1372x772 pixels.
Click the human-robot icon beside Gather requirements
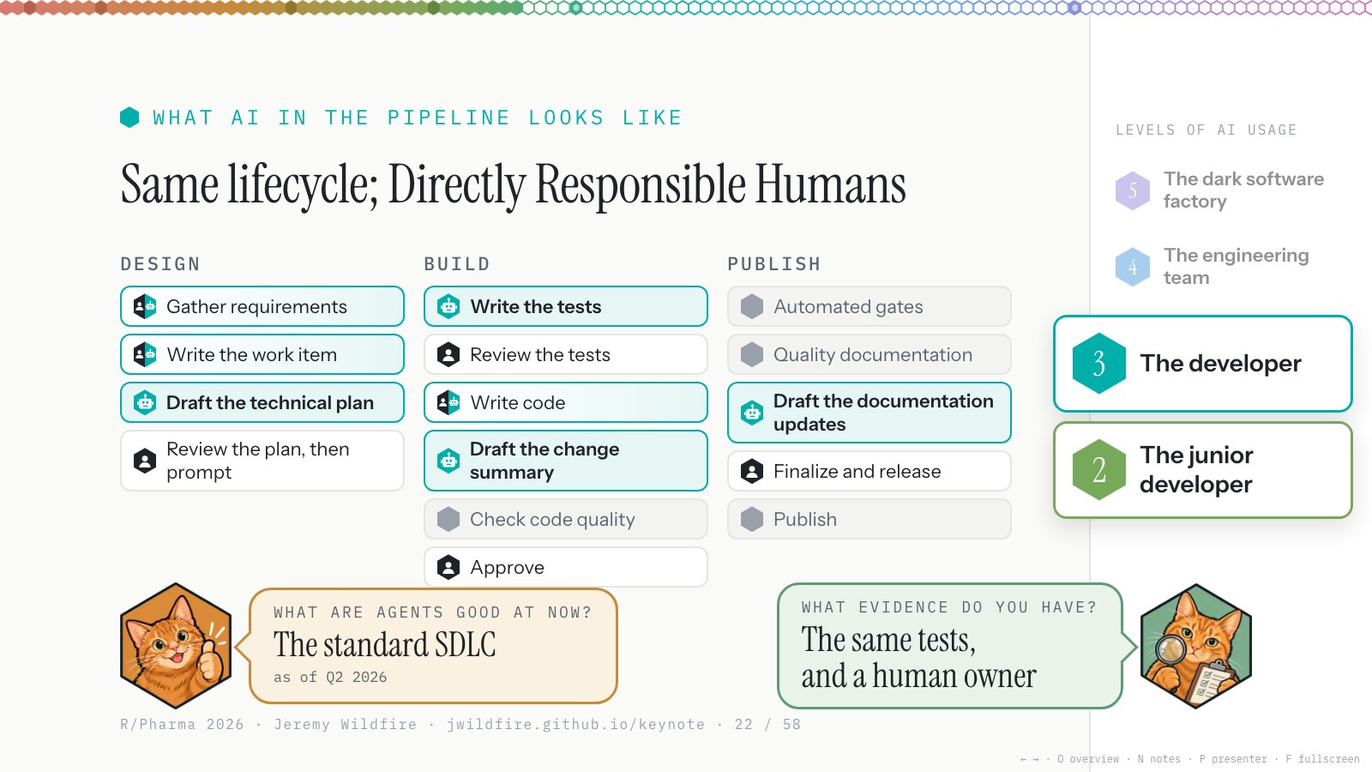pos(145,306)
